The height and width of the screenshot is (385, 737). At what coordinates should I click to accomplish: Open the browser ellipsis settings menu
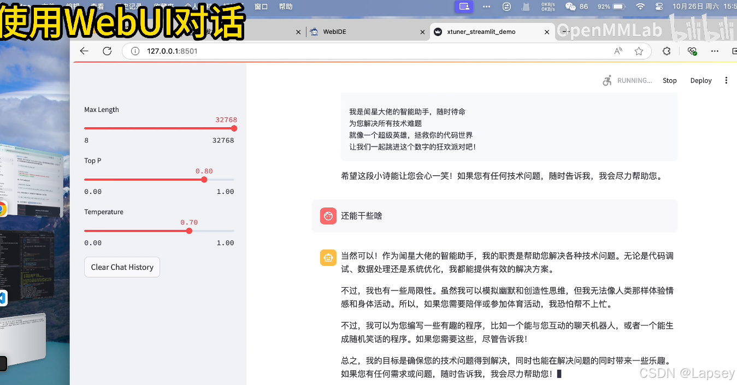(715, 51)
